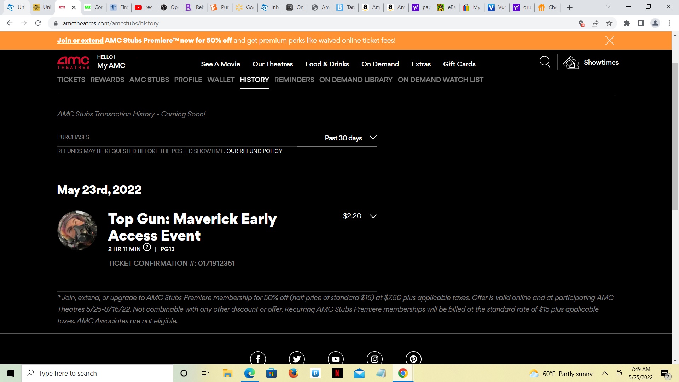Switch to the REMINDERS tab
This screenshot has height=382, width=679.
[294, 80]
